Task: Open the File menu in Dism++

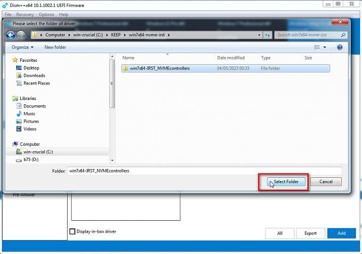Action: [x=8, y=14]
